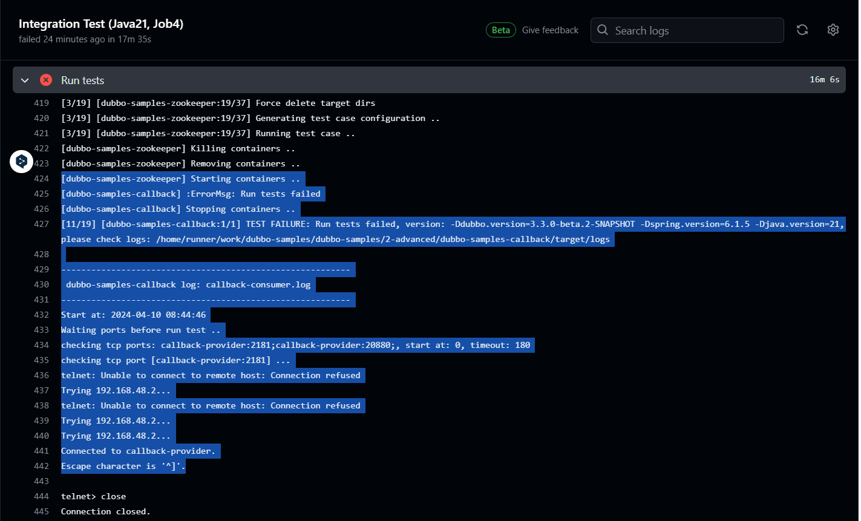Select line number 419 in the log
This screenshot has height=521, width=861.
[41, 103]
